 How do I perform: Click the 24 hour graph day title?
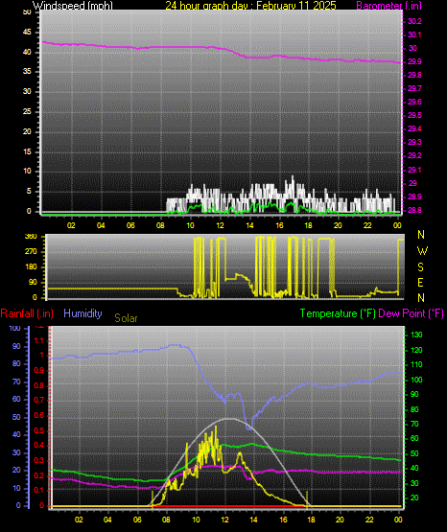[250, 5]
